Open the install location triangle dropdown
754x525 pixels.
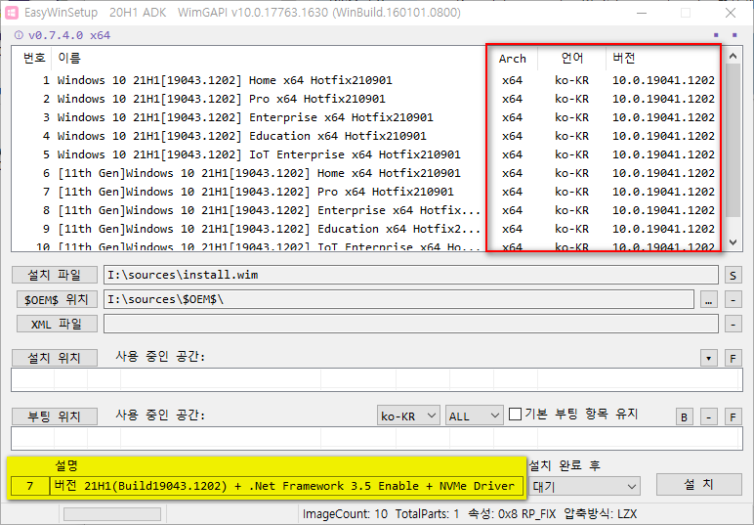[x=708, y=358]
